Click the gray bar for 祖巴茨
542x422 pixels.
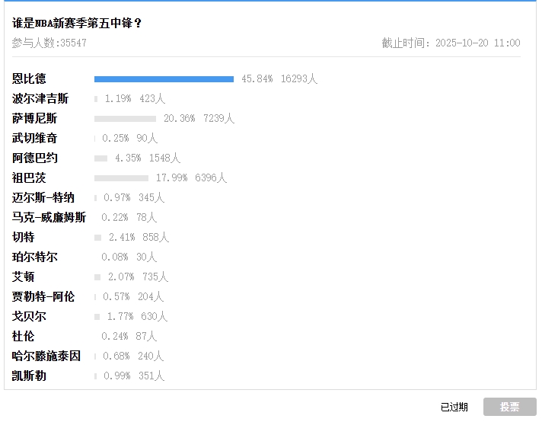121,177
